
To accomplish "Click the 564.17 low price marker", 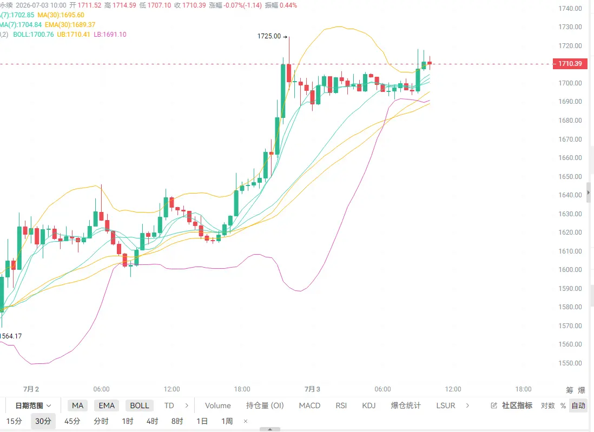I will click(11, 336).
